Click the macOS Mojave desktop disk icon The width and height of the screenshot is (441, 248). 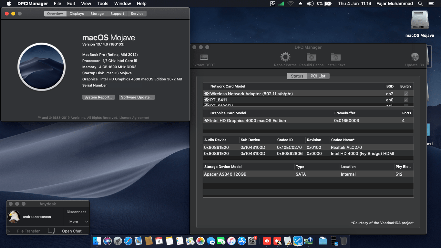419,20
